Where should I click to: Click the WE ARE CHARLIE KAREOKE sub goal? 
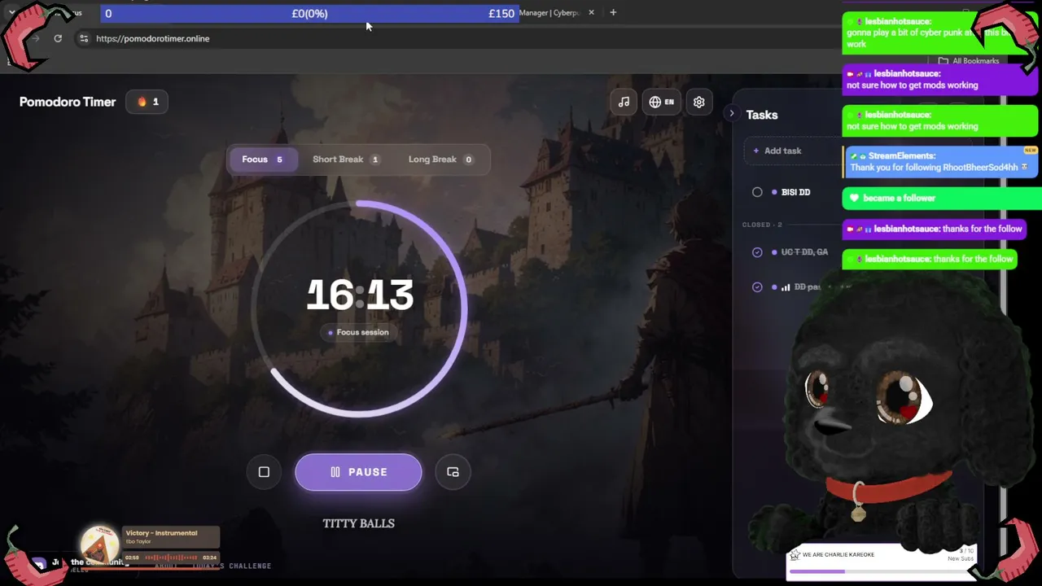pos(881,562)
